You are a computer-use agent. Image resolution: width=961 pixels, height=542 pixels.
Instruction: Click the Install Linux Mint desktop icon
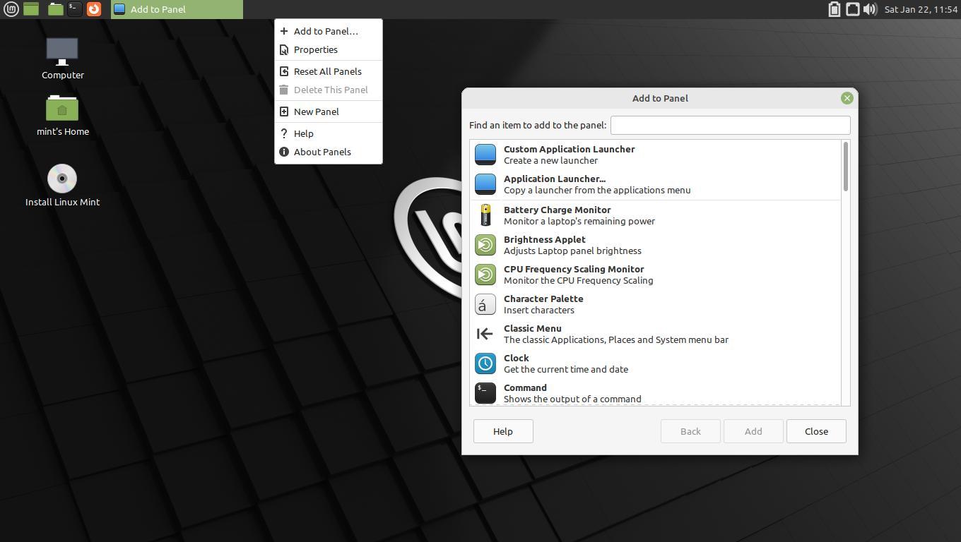pos(62,178)
